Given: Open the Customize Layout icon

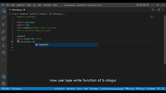Looking at the screenshot, I should [147, 5].
